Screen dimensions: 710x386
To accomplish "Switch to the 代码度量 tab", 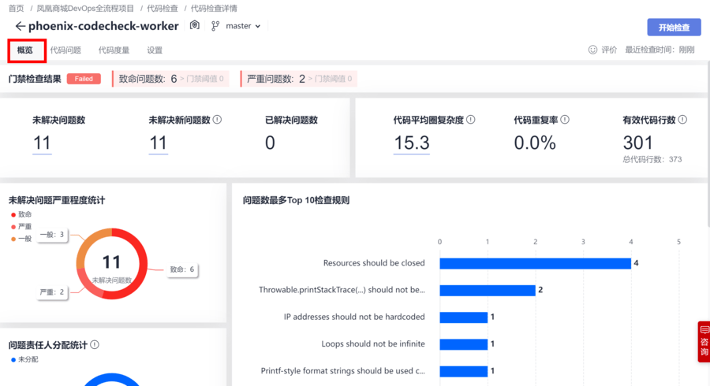I will [114, 50].
